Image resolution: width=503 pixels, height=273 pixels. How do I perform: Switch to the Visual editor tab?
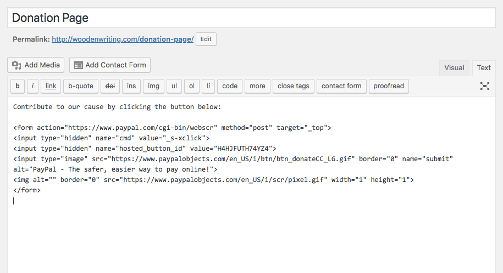(454, 68)
